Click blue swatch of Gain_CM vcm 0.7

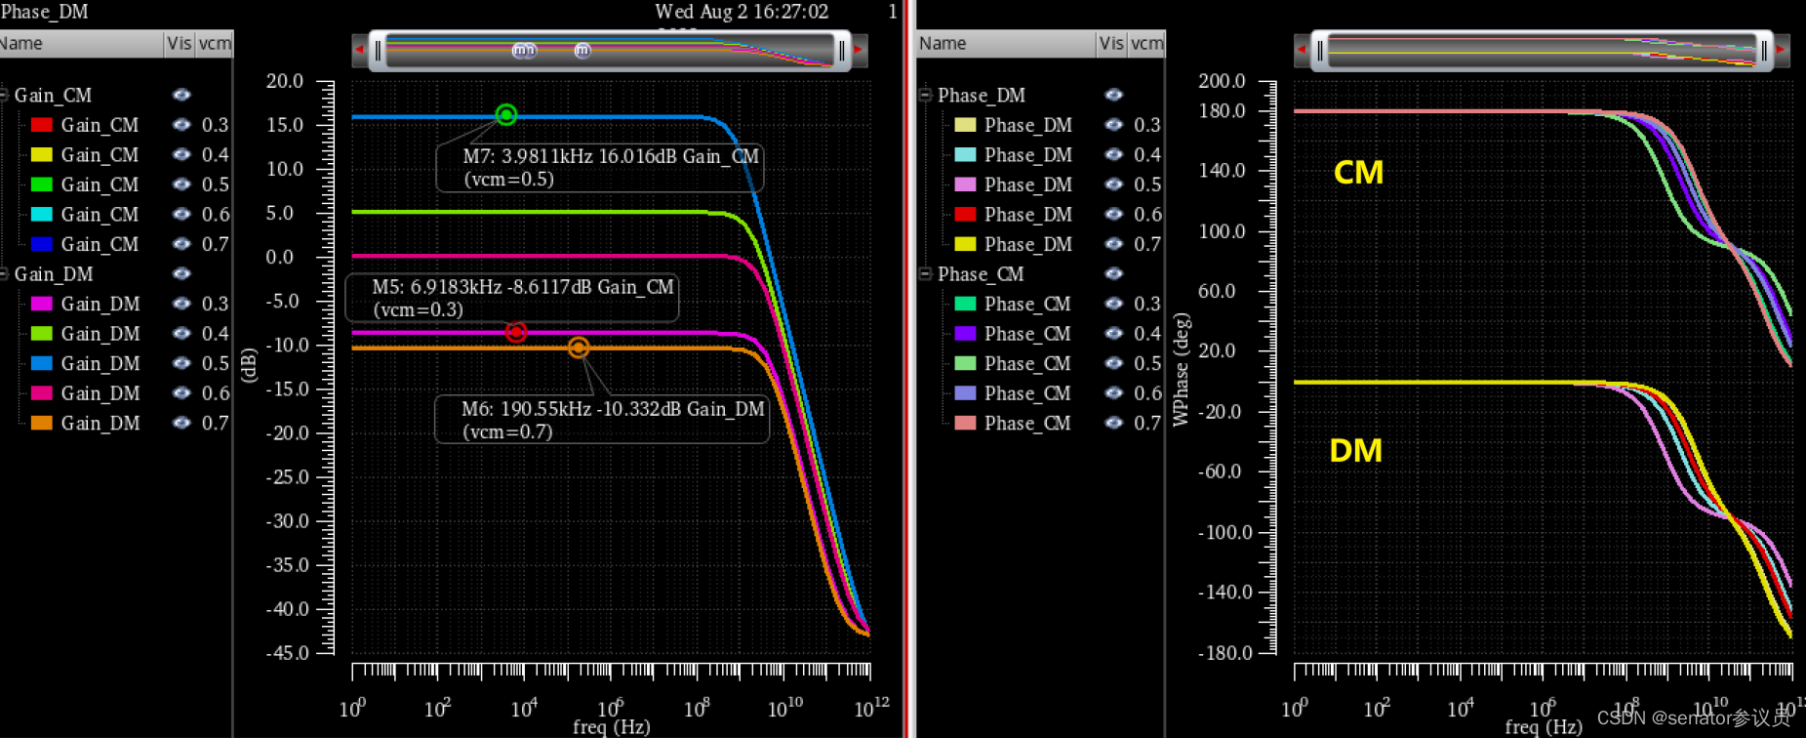click(x=41, y=244)
